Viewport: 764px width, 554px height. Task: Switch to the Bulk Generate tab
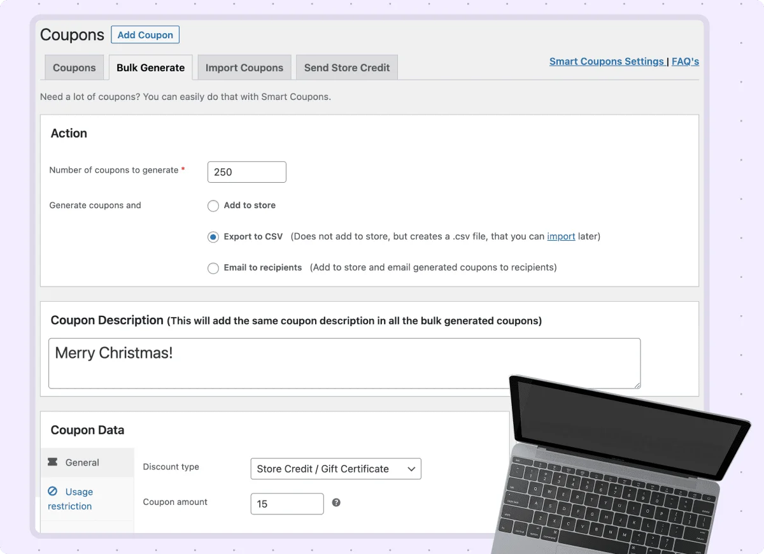151,67
